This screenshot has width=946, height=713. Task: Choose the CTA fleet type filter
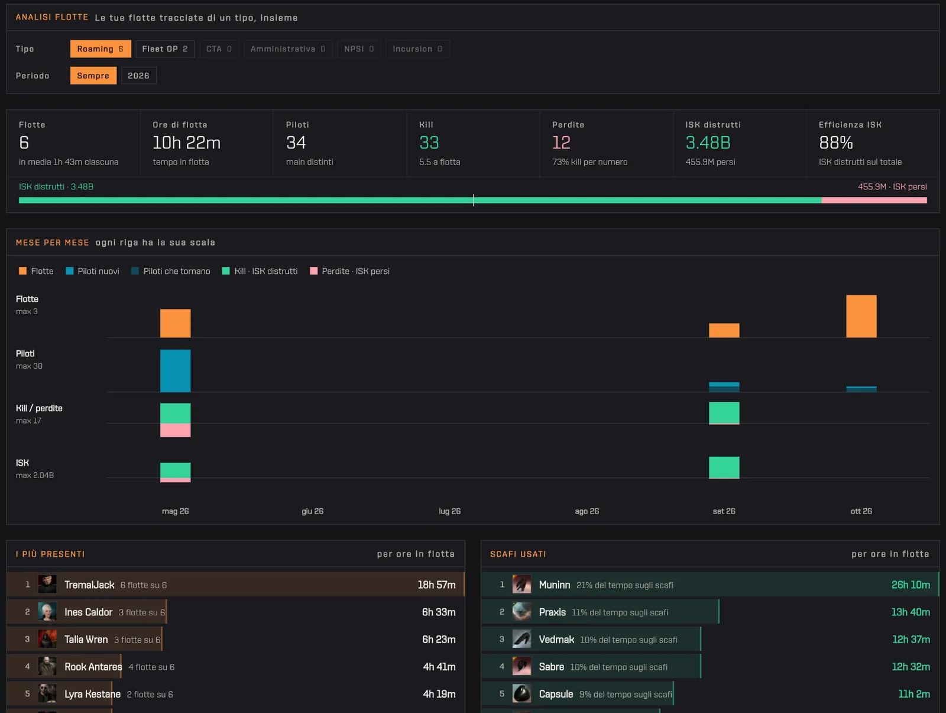(x=219, y=49)
